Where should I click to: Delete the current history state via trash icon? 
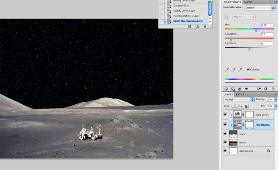205,26
